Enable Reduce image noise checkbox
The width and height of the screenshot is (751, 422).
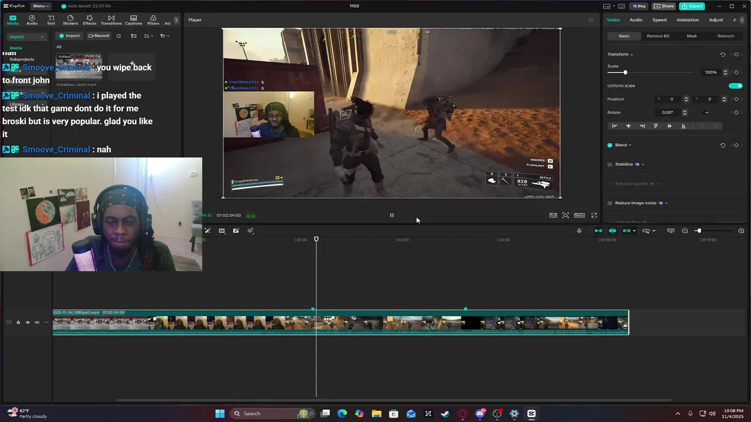[610, 203]
